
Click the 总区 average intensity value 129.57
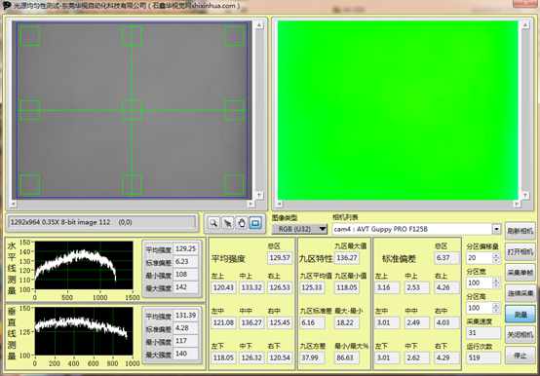pyautogui.click(x=280, y=258)
